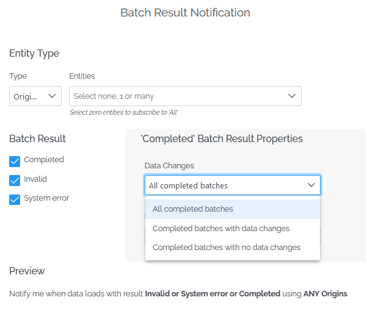Click the 'Batch Result Notification' title
The width and height of the screenshot is (367, 311).
coord(185,13)
